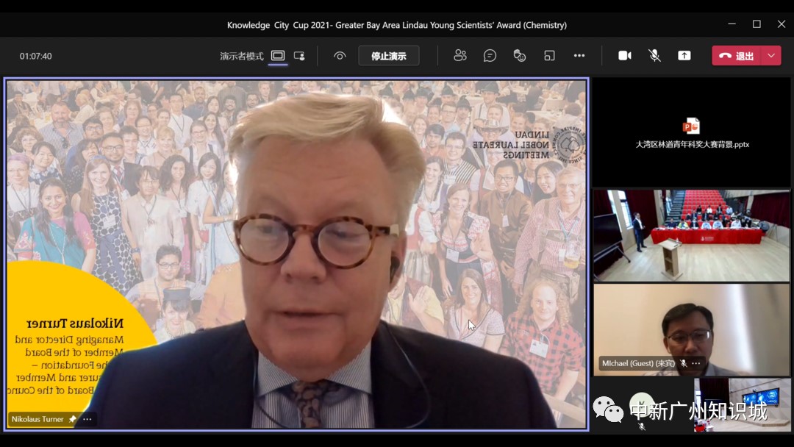Select Michael (Guest) video tile
This screenshot has width=794, height=447.
(x=692, y=329)
